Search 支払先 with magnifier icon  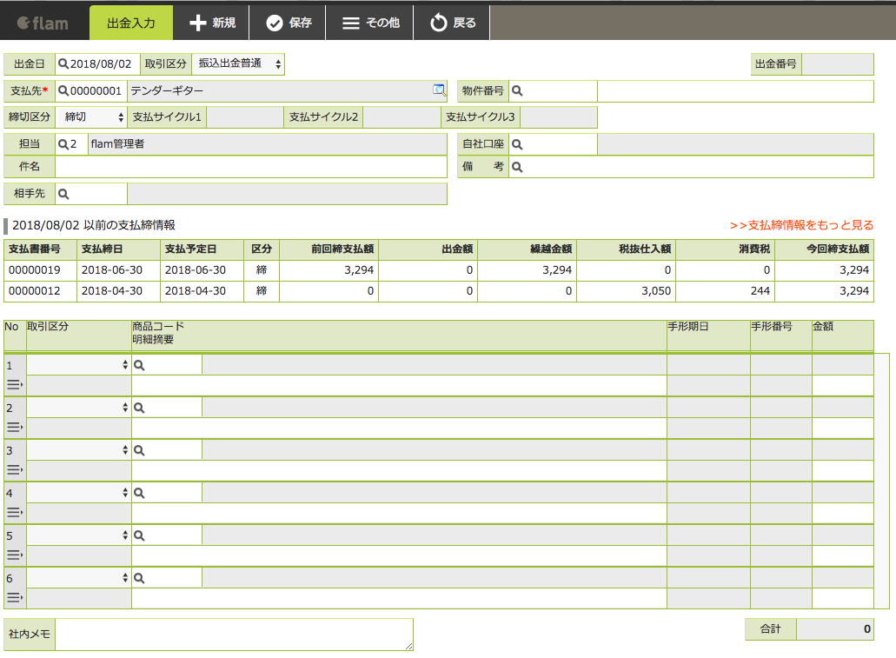coord(63,91)
